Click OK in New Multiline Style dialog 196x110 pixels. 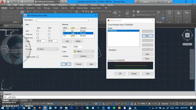click(66, 64)
